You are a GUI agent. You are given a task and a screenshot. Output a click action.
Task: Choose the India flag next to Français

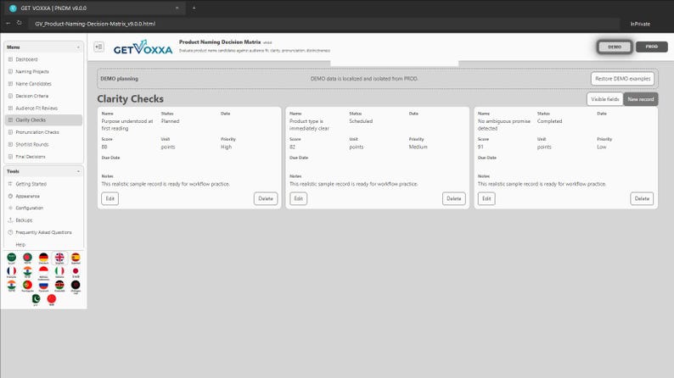point(27,271)
